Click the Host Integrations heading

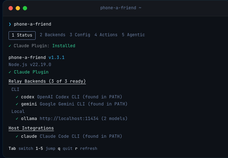pyautogui.click(x=31, y=128)
